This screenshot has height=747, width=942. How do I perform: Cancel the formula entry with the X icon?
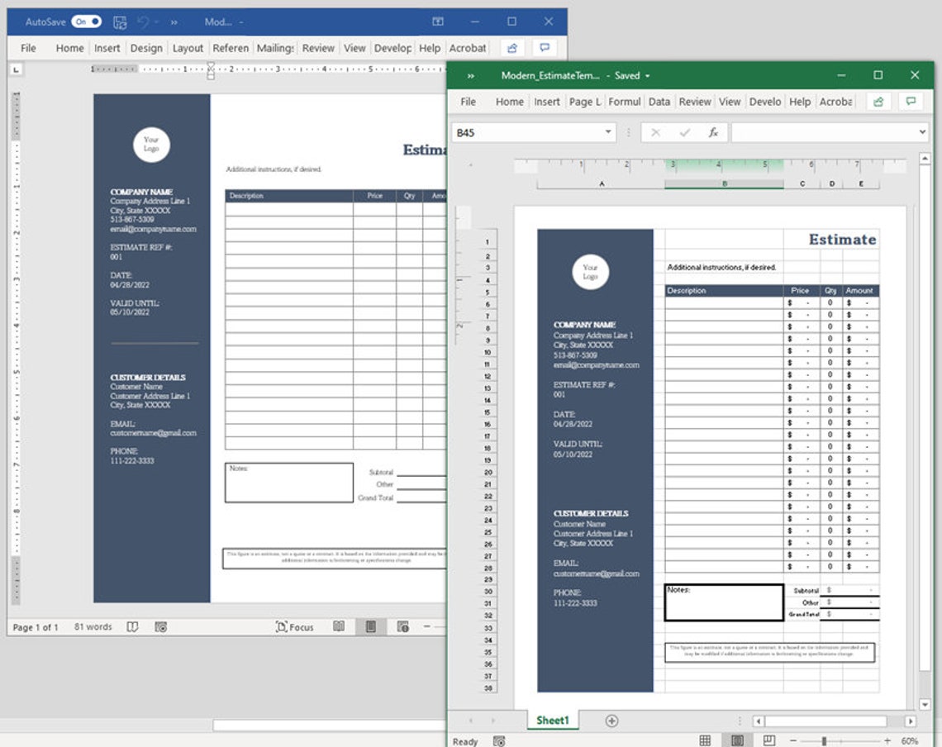655,132
